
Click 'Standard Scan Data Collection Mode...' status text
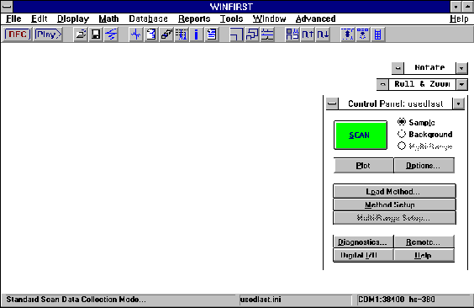(x=76, y=300)
